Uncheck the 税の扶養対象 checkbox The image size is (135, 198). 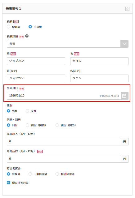(8, 183)
